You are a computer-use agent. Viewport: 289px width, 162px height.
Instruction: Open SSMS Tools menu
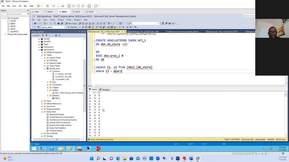(69, 20)
